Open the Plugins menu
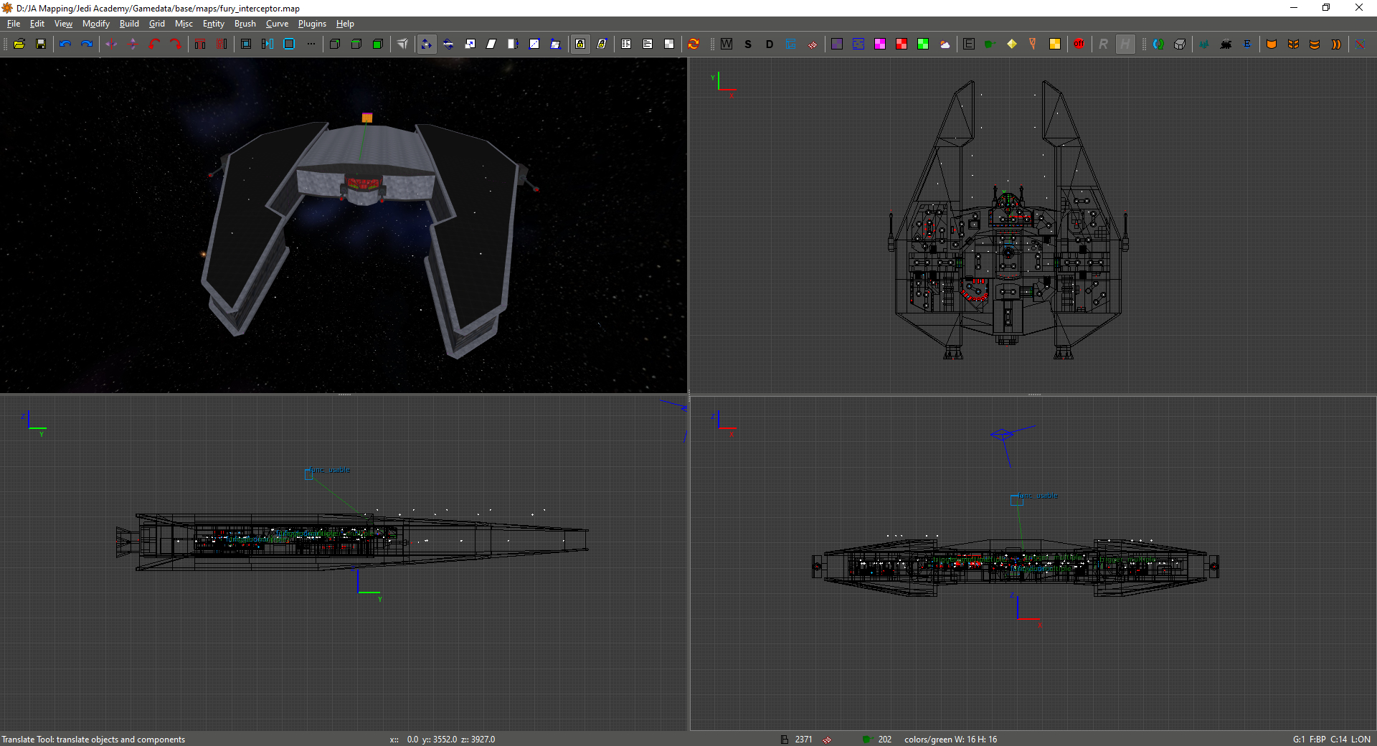The width and height of the screenshot is (1377, 746). (312, 24)
